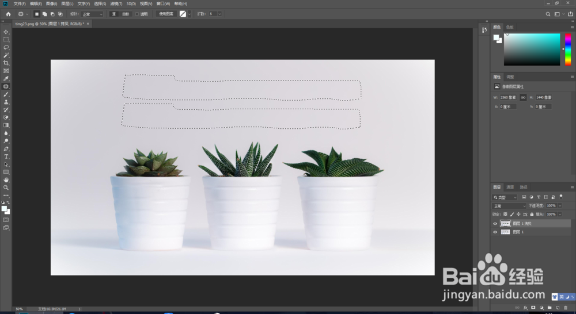Open the workspace switcher dropdown

(x=559, y=14)
